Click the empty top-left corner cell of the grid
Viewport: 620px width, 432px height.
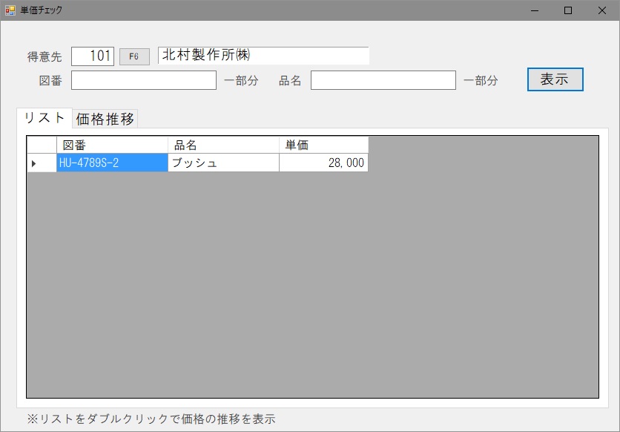pyautogui.click(x=40, y=144)
